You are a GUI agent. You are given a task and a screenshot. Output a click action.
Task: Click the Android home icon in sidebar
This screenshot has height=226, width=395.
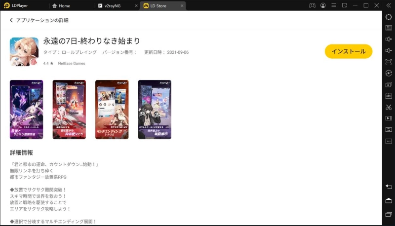[x=389, y=200]
